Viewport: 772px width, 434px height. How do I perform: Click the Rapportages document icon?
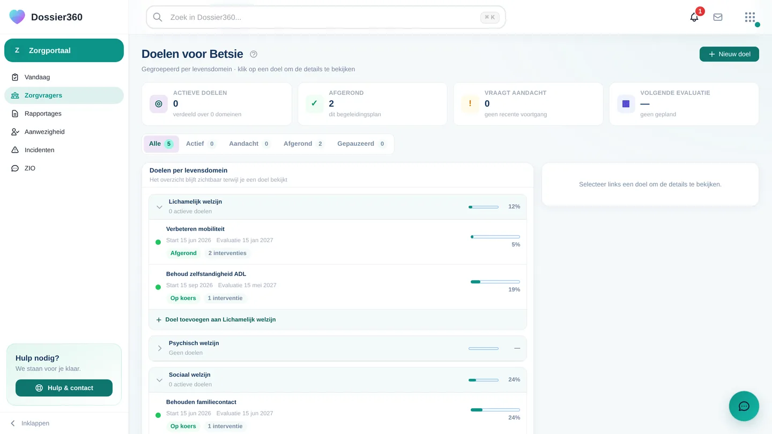coord(15,114)
